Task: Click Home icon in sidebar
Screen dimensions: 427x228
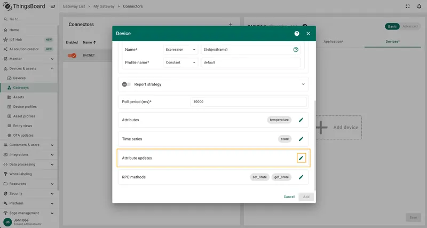Action: (5, 30)
